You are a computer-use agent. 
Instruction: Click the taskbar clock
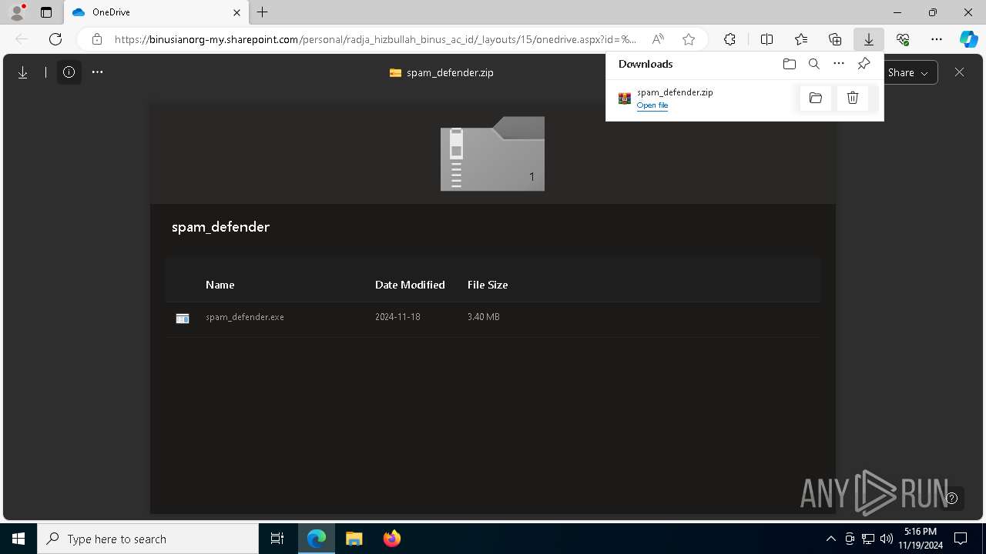tap(921, 539)
